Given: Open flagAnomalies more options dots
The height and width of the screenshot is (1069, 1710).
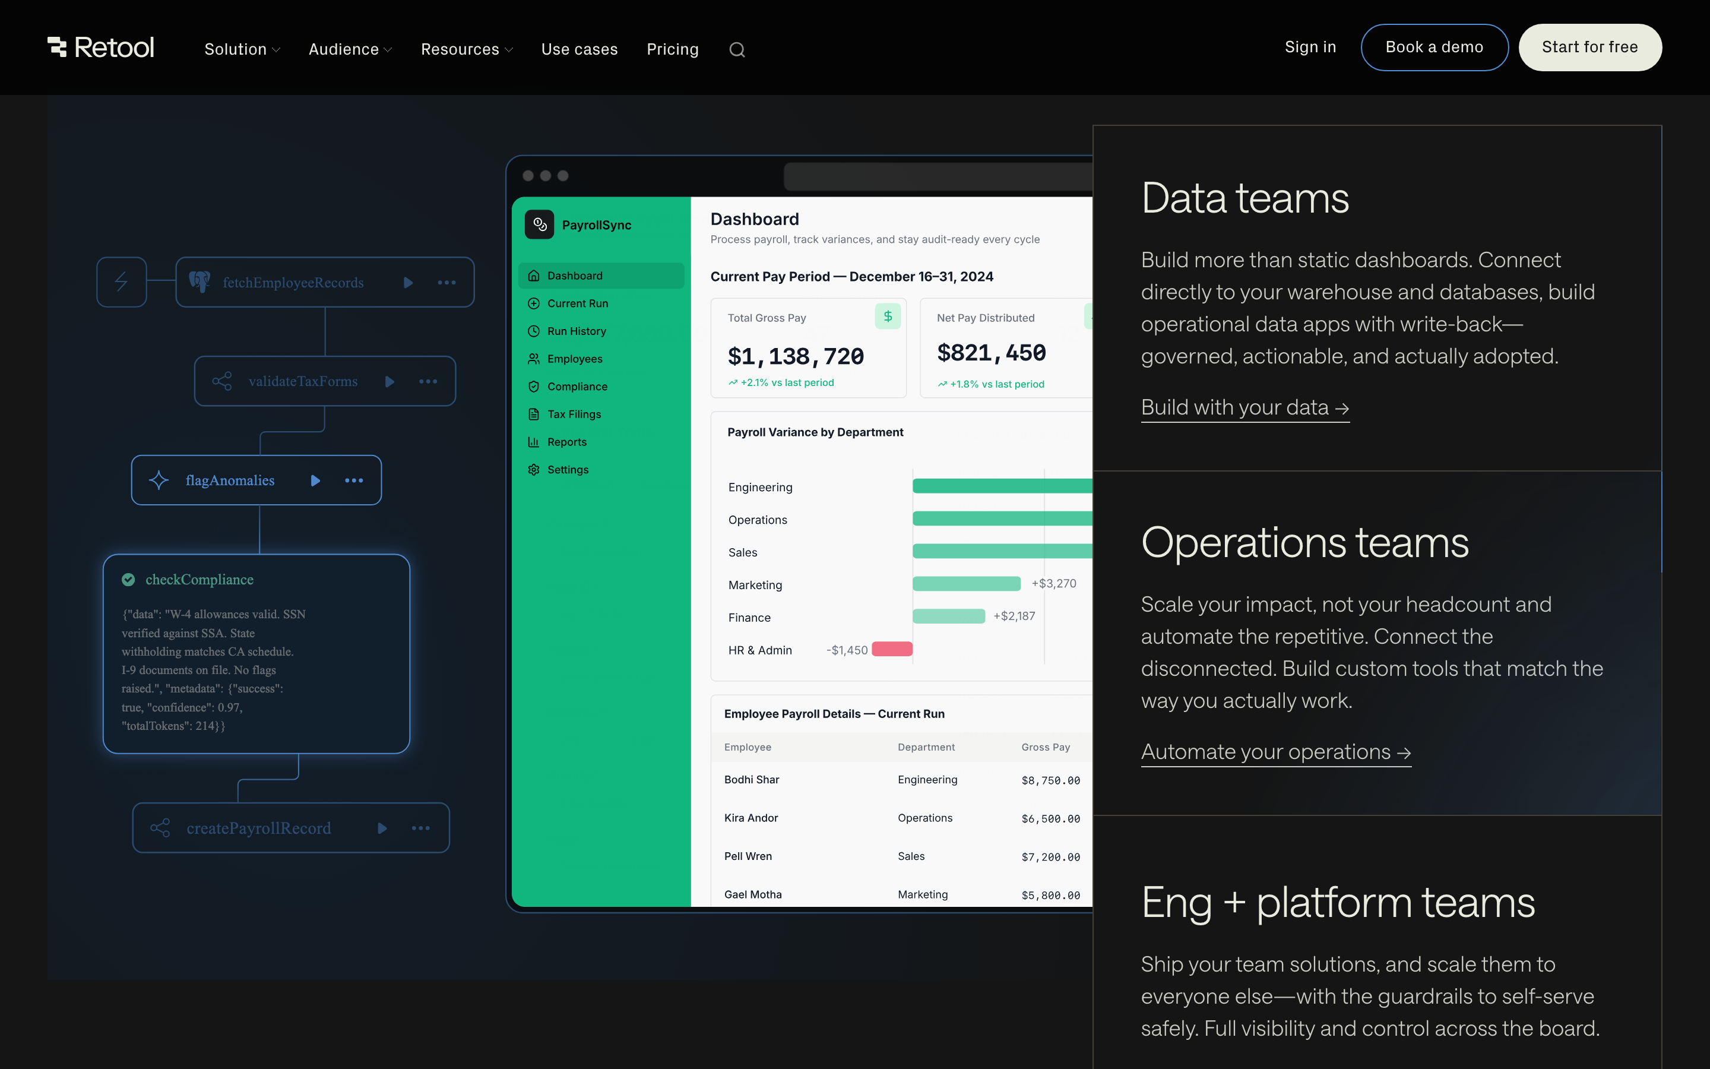Looking at the screenshot, I should click(354, 481).
